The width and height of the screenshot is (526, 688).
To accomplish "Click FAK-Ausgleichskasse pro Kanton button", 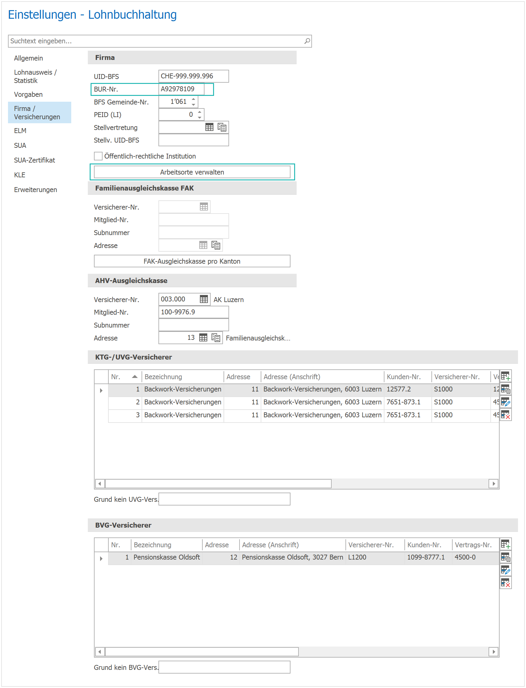I will 192,261.
